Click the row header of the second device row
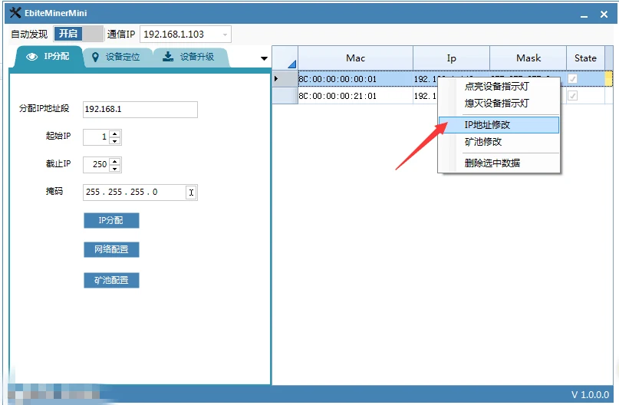The image size is (619, 405). tap(285, 96)
